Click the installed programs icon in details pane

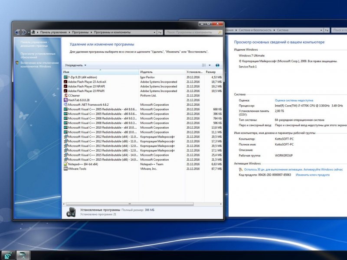pyautogui.click(x=71, y=212)
